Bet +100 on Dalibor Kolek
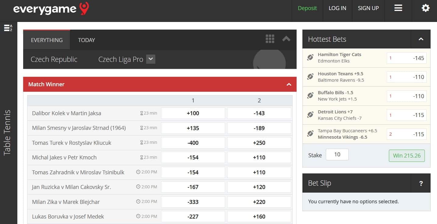The height and width of the screenshot is (224, 437). point(193,113)
